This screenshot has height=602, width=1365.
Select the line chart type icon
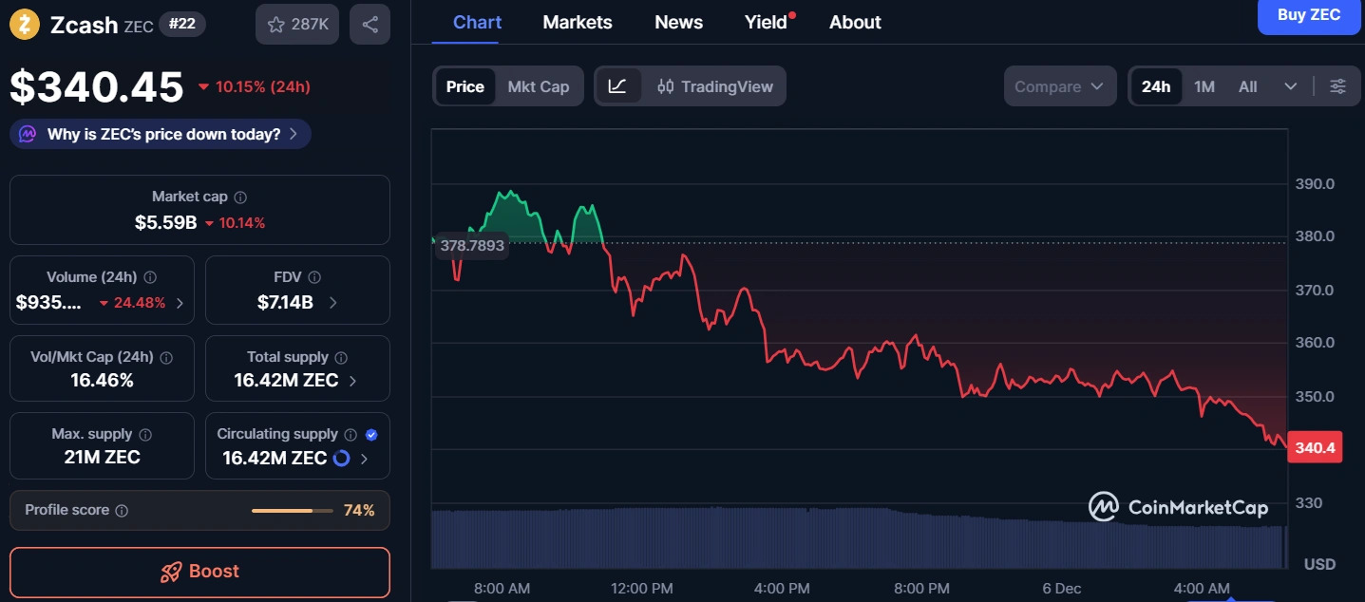pos(619,85)
